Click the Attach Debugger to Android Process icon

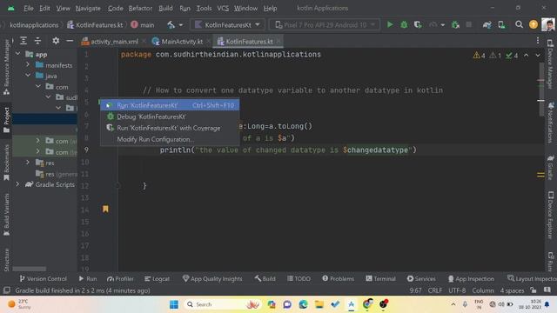[455, 25]
